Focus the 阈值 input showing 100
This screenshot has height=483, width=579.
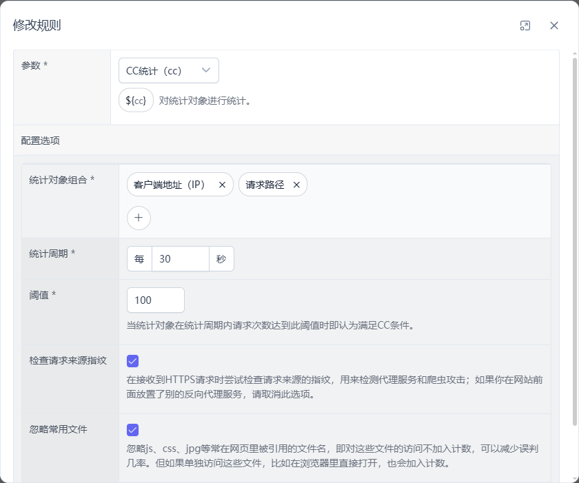(x=156, y=300)
